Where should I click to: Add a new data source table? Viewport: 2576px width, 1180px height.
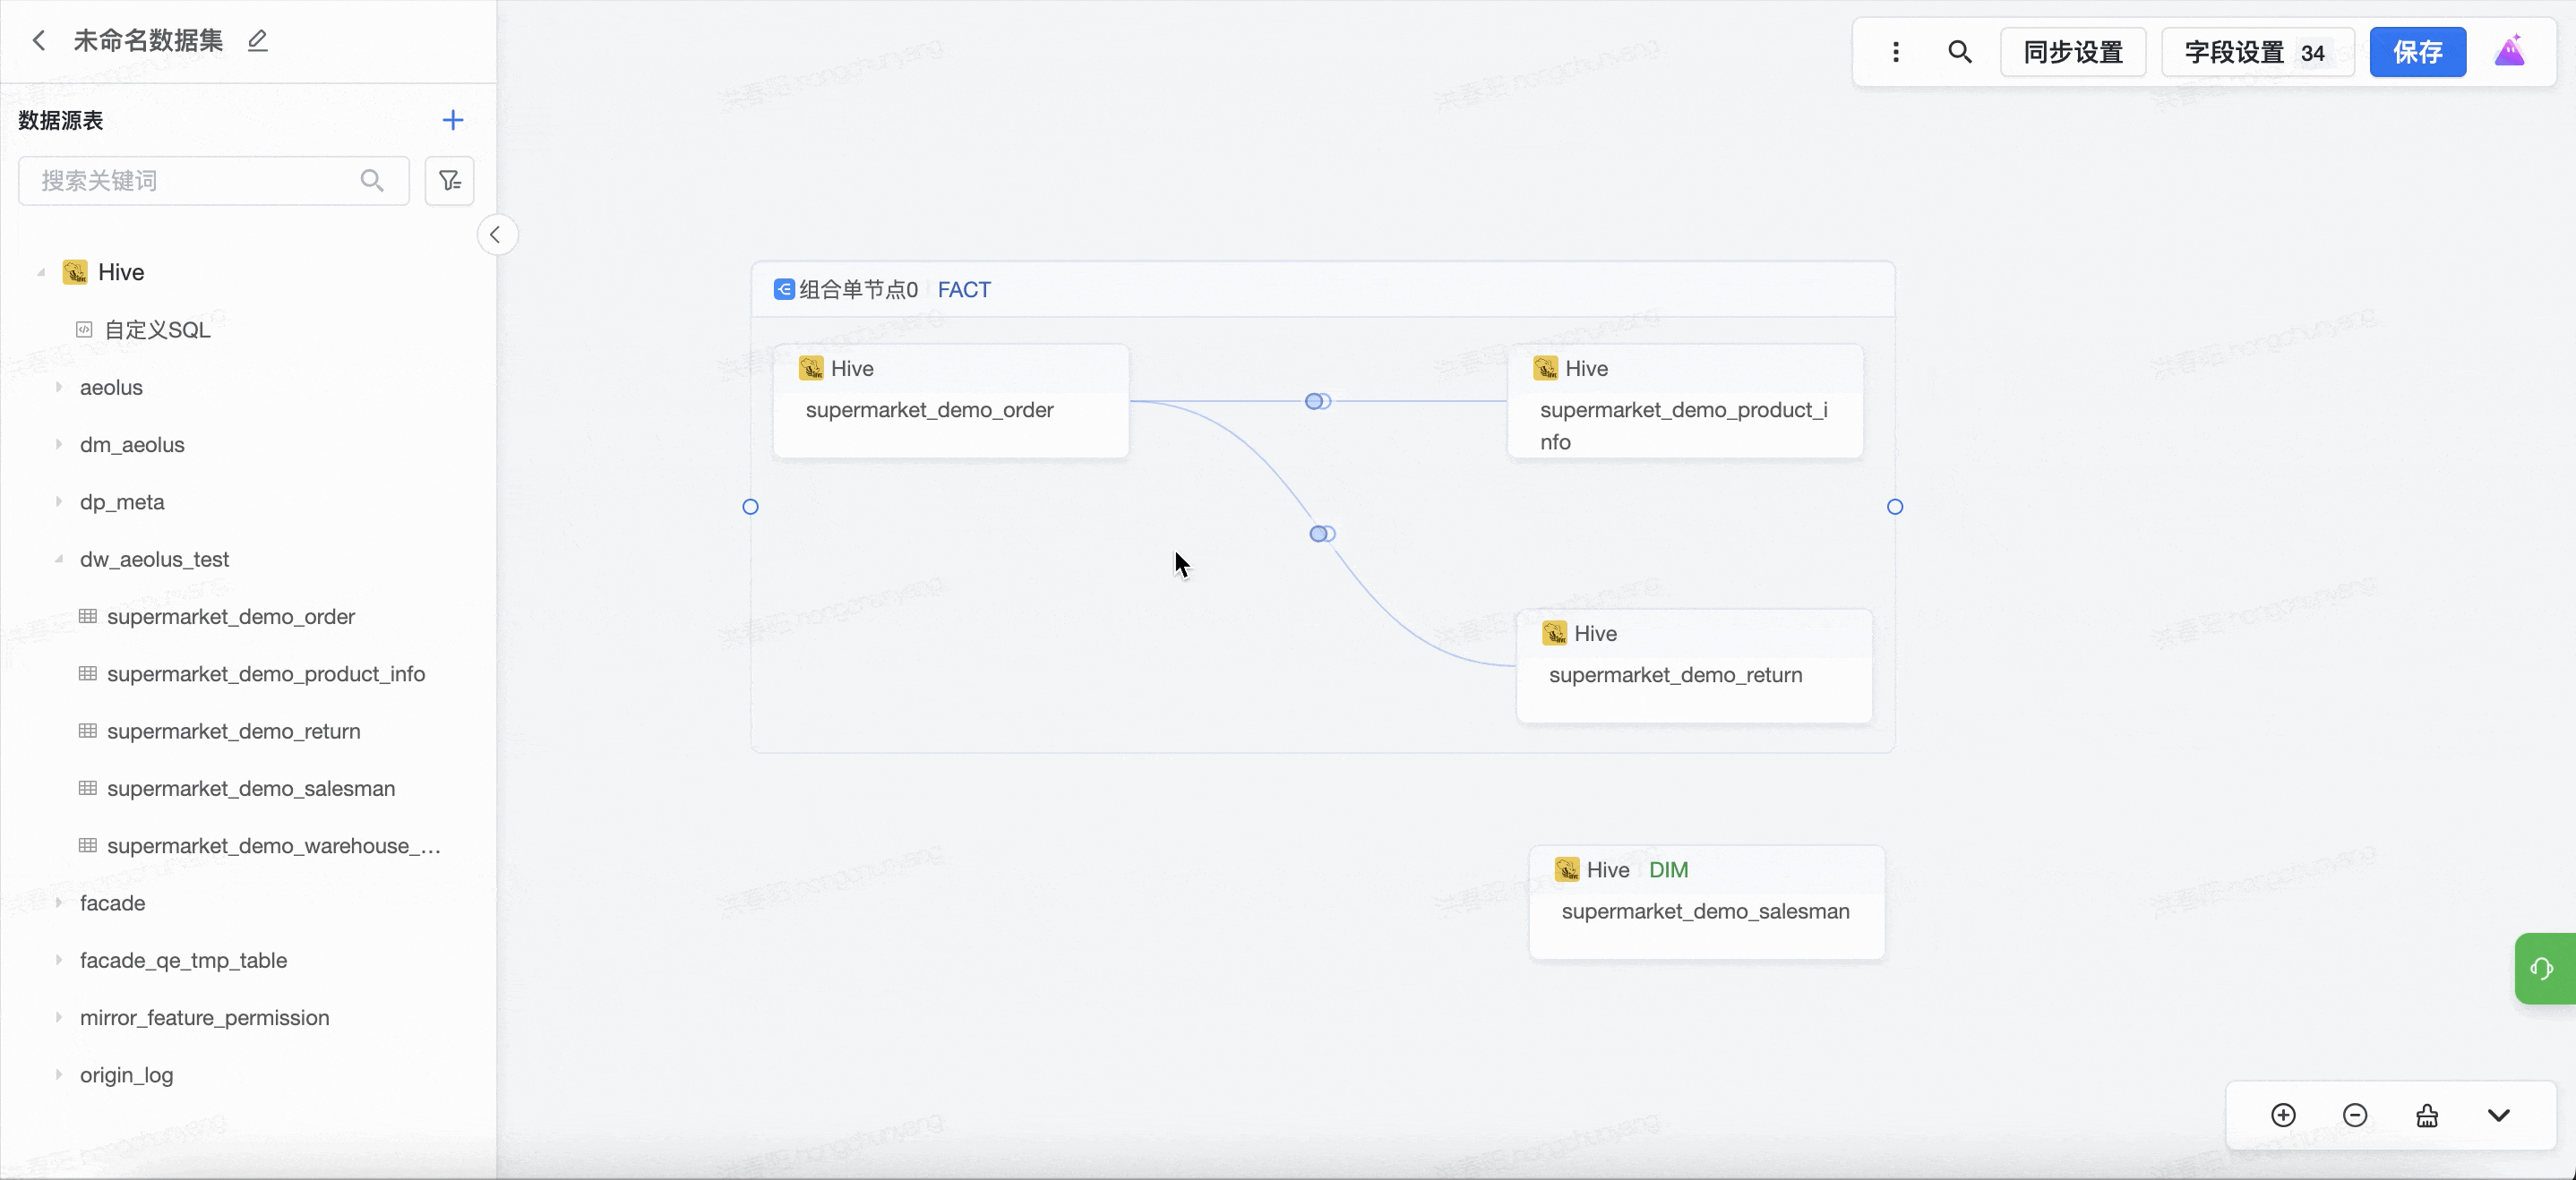tap(452, 121)
